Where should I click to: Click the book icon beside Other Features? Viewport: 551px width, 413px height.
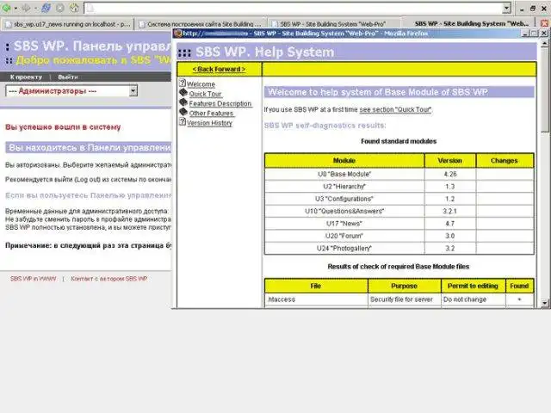point(183,112)
